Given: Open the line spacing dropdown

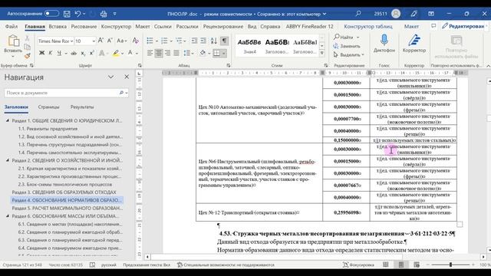Looking at the screenshot, I should [189, 53].
